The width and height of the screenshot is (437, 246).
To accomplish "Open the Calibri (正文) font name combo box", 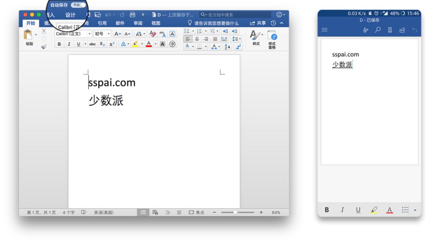I will [73, 34].
